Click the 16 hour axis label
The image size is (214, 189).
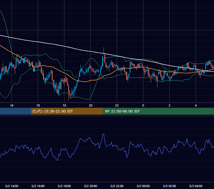[38, 106]
